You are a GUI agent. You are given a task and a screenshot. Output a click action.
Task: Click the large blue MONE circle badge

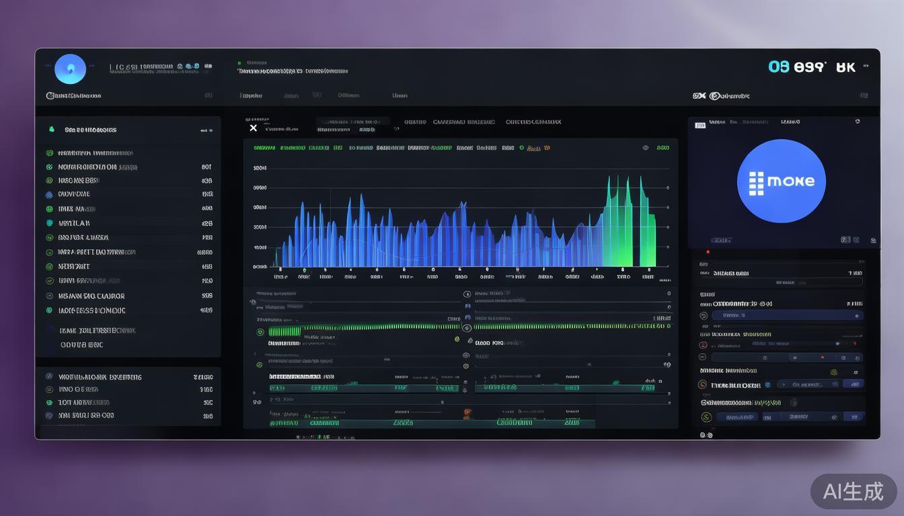coord(781,181)
